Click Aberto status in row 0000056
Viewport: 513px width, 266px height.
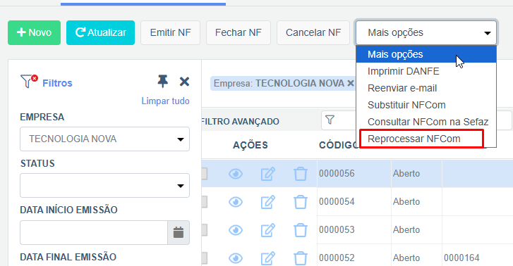click(406, 173)
